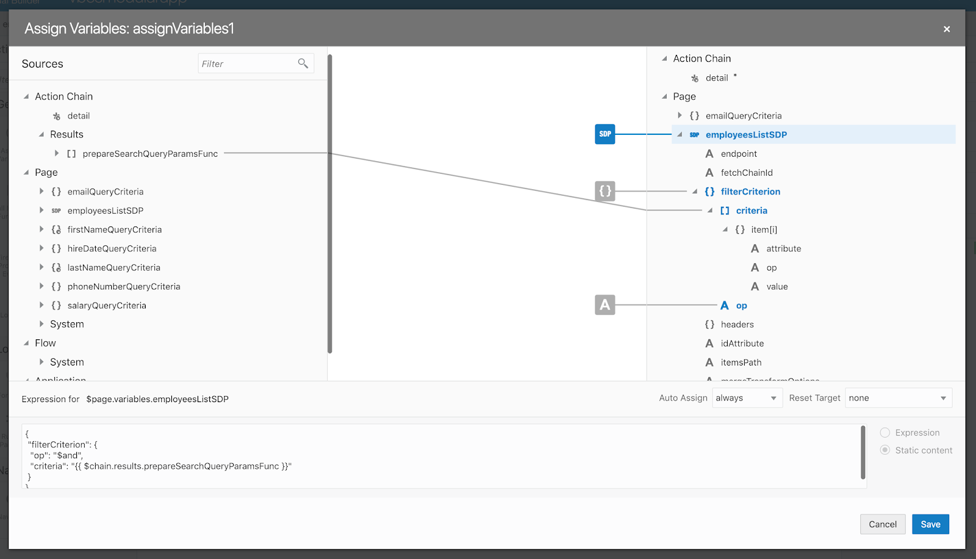976x559 pixels.
Task: Open the Auto Assign dropdown showing always
Action: point(746,397)
